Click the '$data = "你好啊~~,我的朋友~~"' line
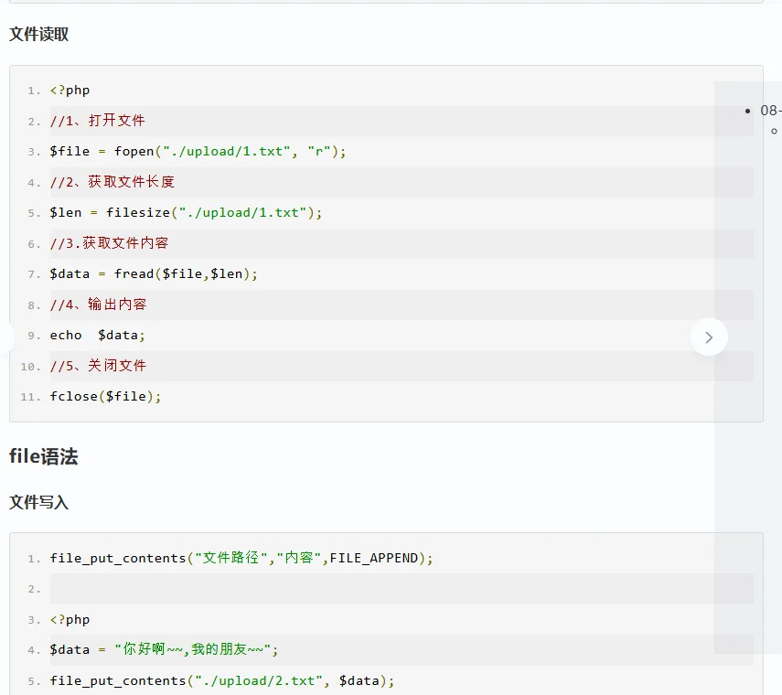 pyautogui.click(x=164, y=649)
